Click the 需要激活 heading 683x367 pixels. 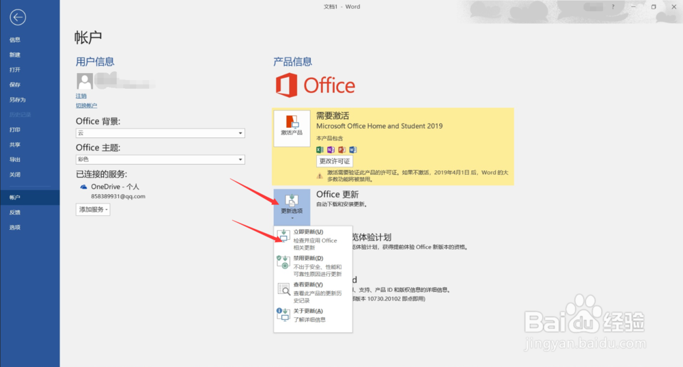pos(333,116)
